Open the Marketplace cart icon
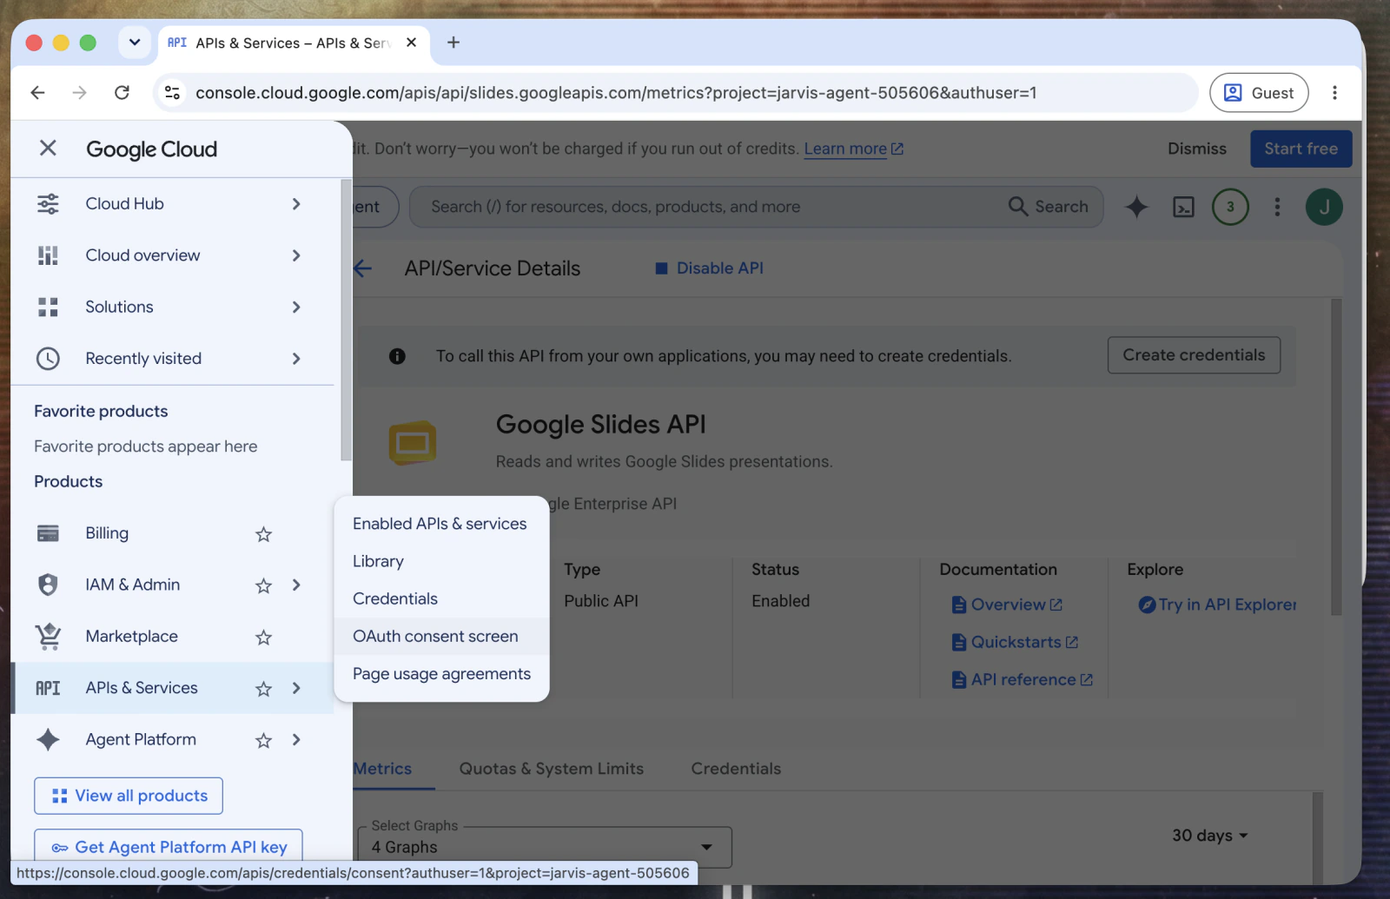This screenshot has width=1390, height=899. 48,637
